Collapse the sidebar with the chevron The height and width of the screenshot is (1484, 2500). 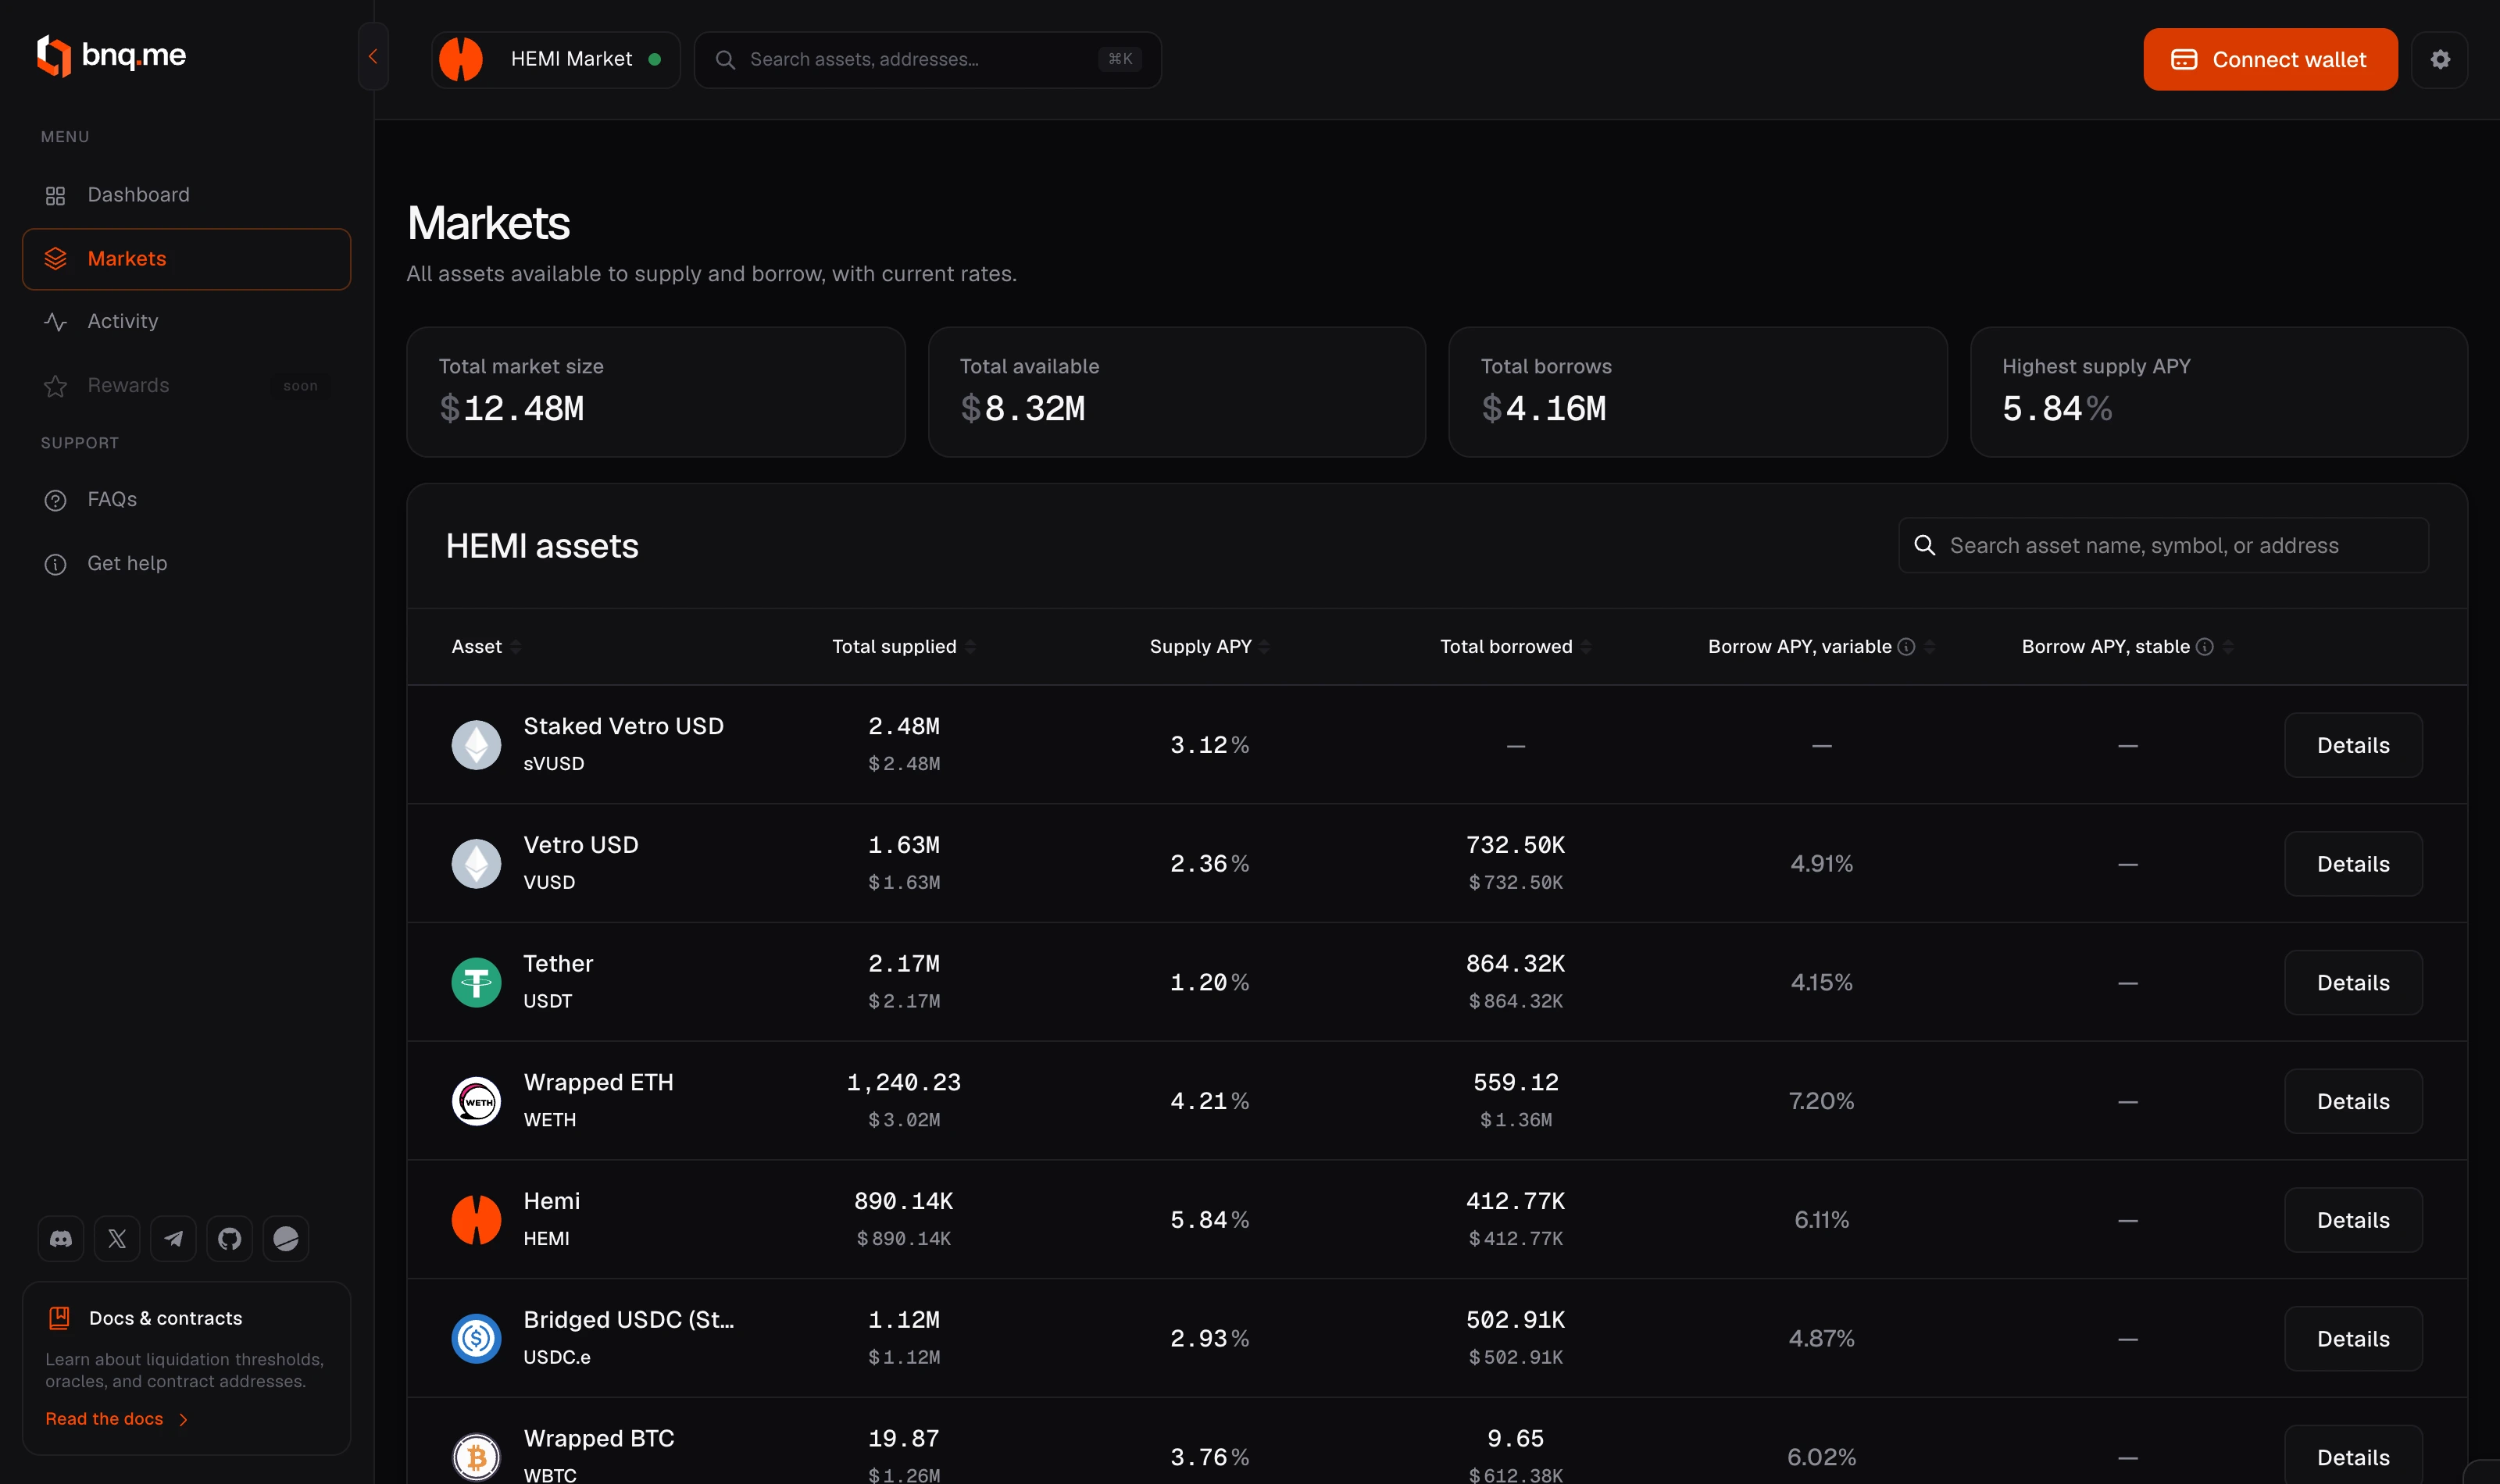[373, 57]
